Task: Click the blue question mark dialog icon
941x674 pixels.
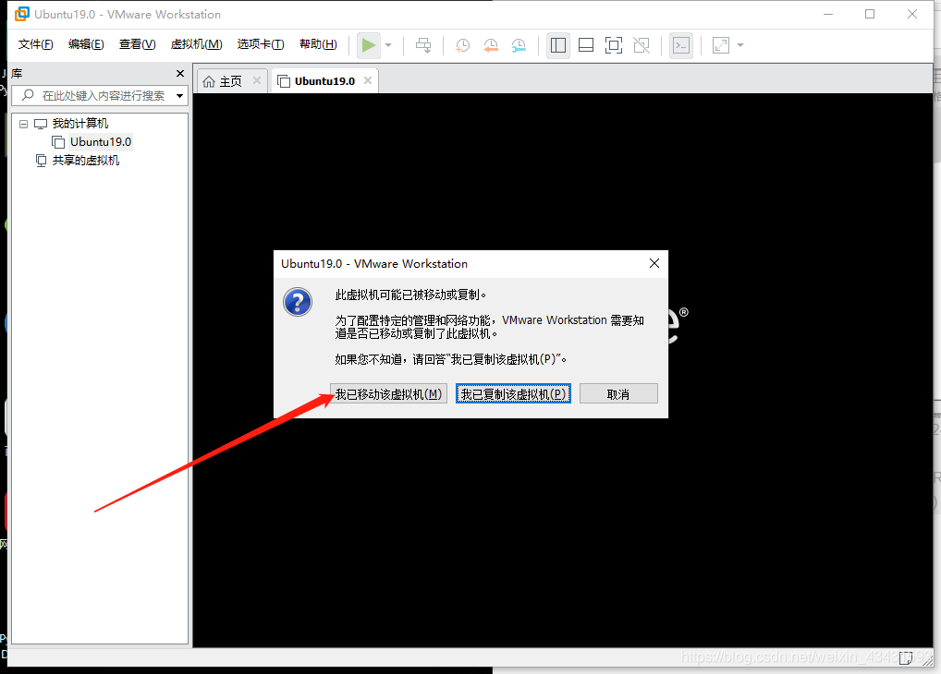Action: pyautogui.click(x=298, y=302)
